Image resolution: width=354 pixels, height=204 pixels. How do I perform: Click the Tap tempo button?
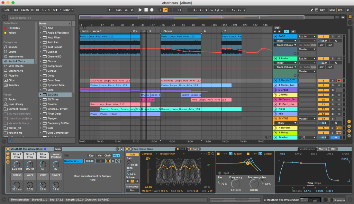[16, 10]
